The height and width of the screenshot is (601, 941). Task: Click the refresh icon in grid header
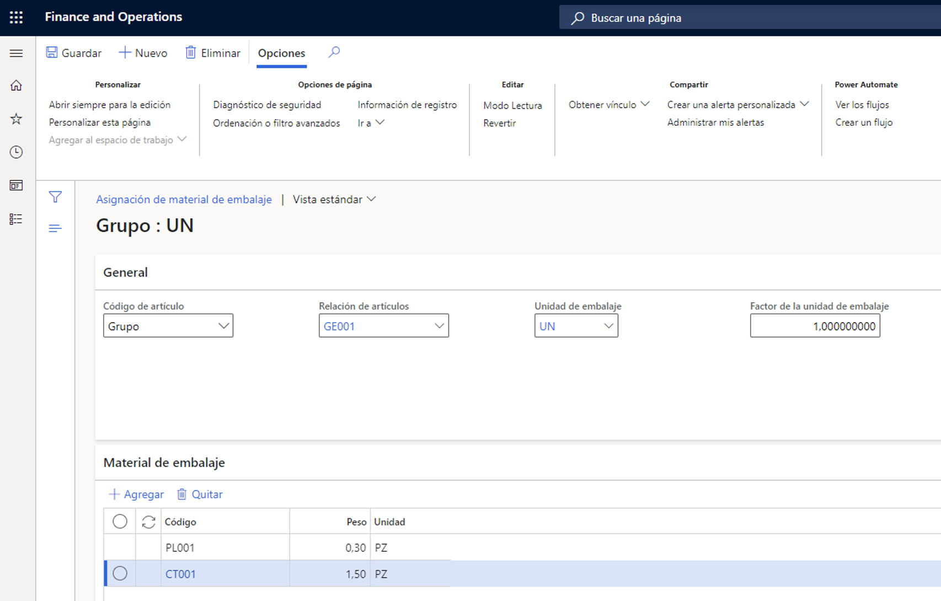[148, 522]
